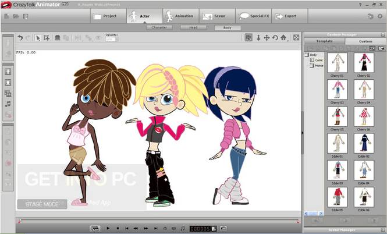Click the rotate camera tool icon

[275, 38]
